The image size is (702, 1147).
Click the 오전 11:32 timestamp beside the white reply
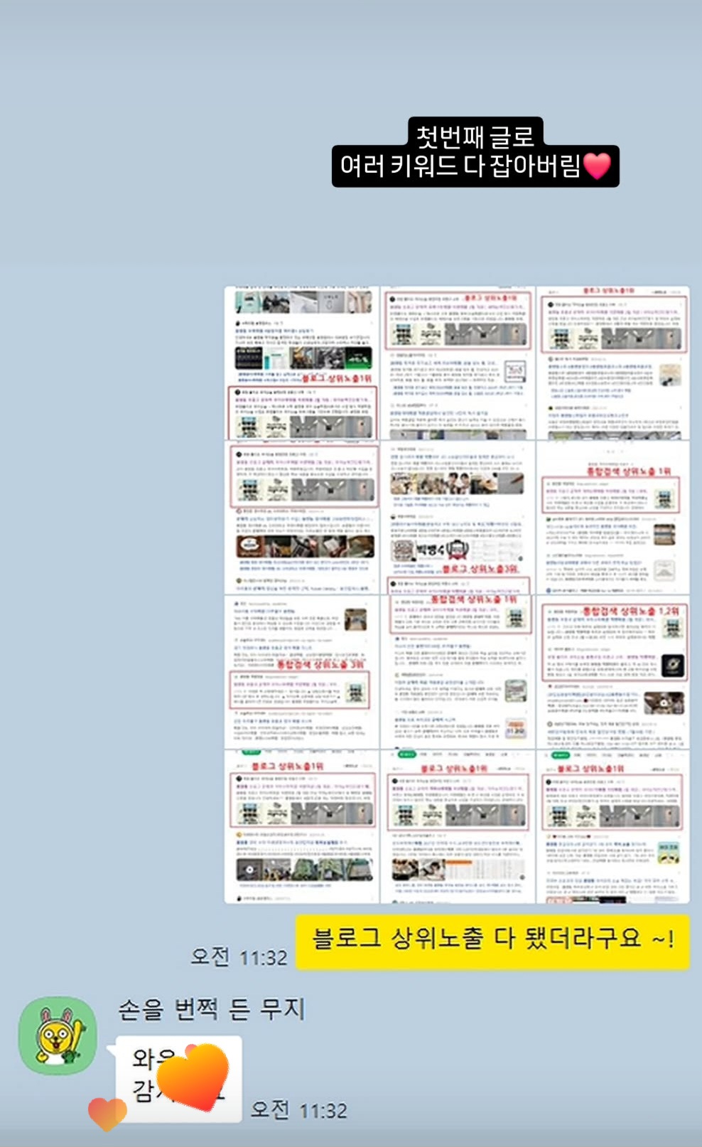pyautogui.click(x=299, y=1109)
